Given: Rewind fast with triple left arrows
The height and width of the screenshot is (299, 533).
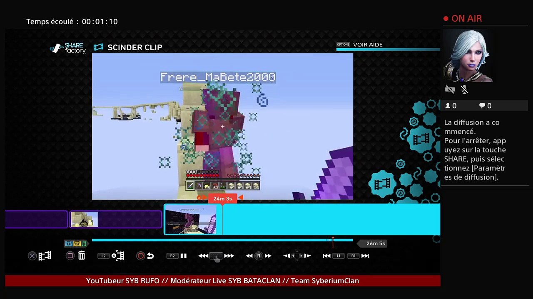Looking at the screenshot, I should pyautogui.click(x=203, y=256).
